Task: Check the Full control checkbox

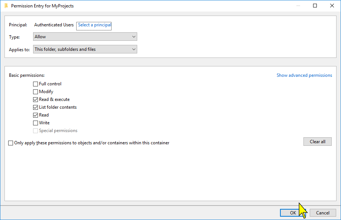Action: [35, 84]
